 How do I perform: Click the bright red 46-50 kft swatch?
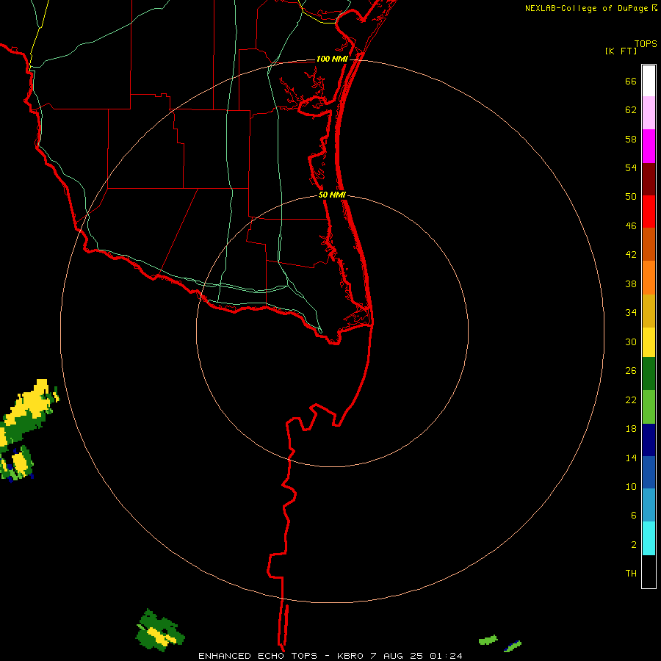[x=649, y=212]
